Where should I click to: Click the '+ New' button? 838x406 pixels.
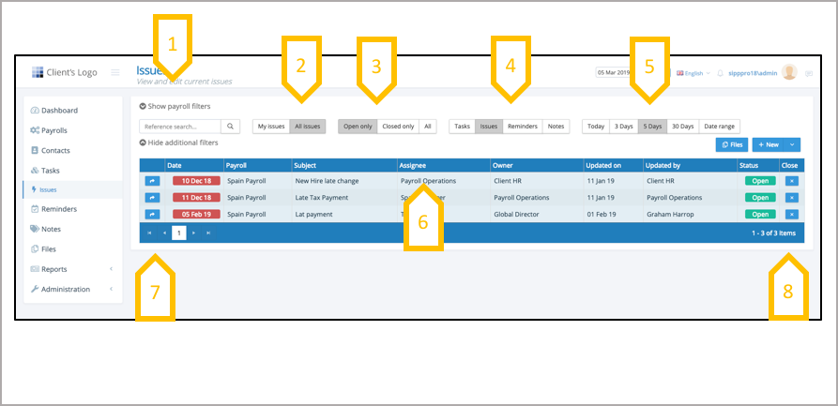click(x=767, y=144)
